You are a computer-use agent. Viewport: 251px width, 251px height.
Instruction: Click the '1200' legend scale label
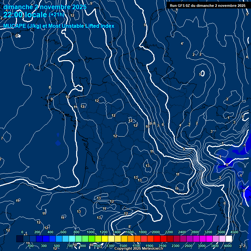(104, 232)
